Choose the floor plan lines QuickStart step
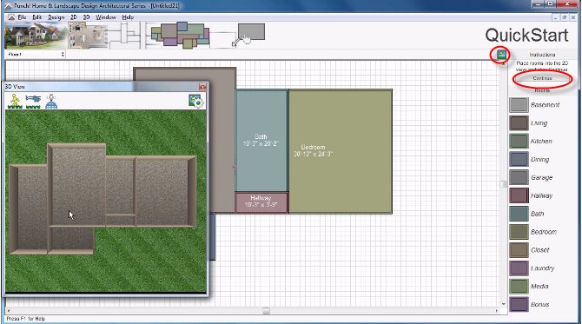Viewport: 582px width, 324px height. coord(124,36)
